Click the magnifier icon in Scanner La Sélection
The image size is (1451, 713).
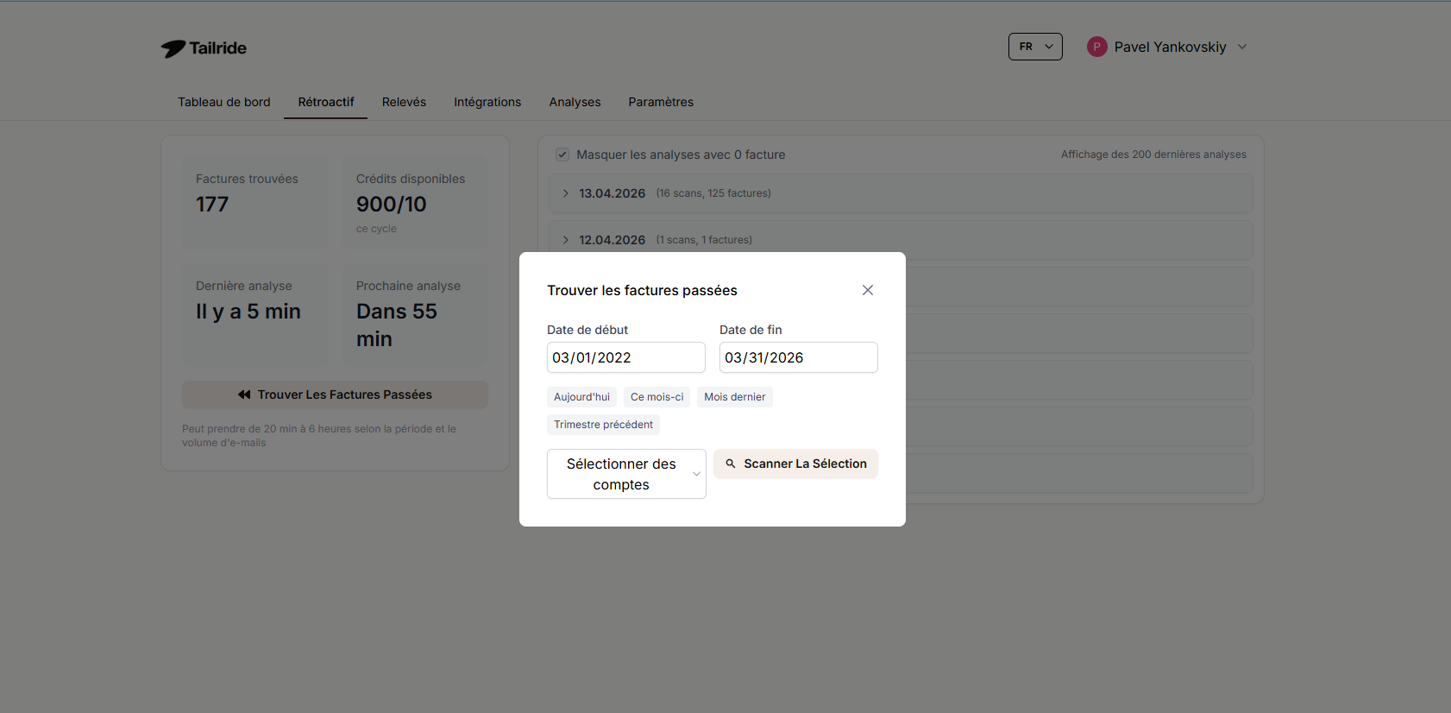[731, 464]
